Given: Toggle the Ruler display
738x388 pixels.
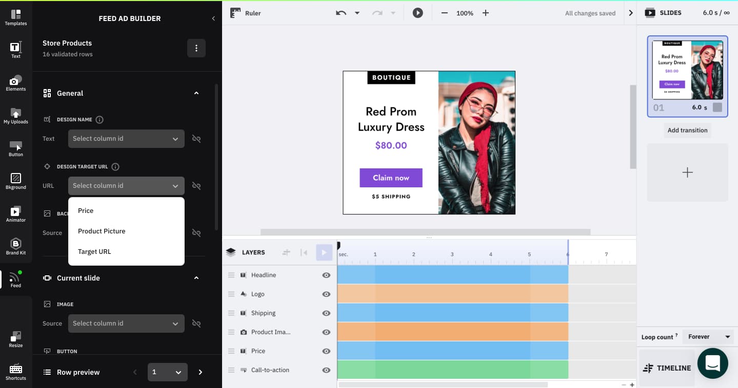Looking at the screenshot, I should [x=245, y=13].
